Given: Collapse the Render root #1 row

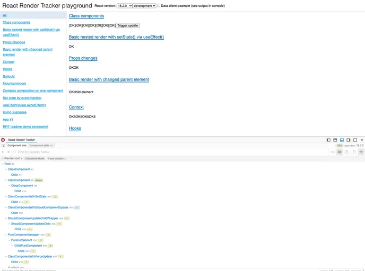Looking at the screenshot, I should click(x=3, y=158).
